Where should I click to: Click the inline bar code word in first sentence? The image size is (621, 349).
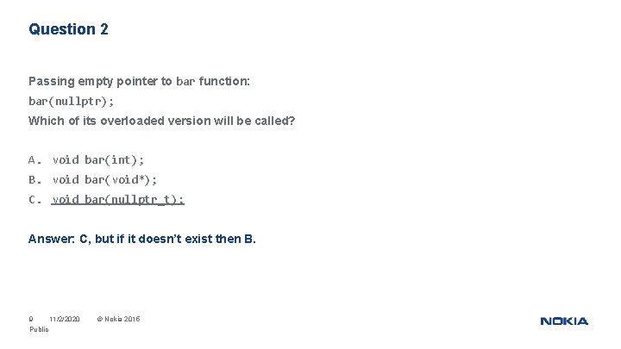coord(185,82)
